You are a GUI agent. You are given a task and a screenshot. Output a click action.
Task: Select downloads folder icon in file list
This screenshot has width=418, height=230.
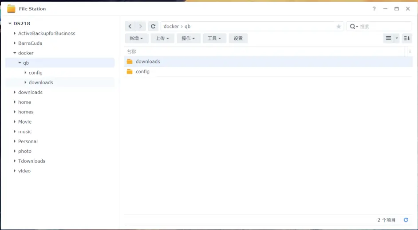[130, 62]
